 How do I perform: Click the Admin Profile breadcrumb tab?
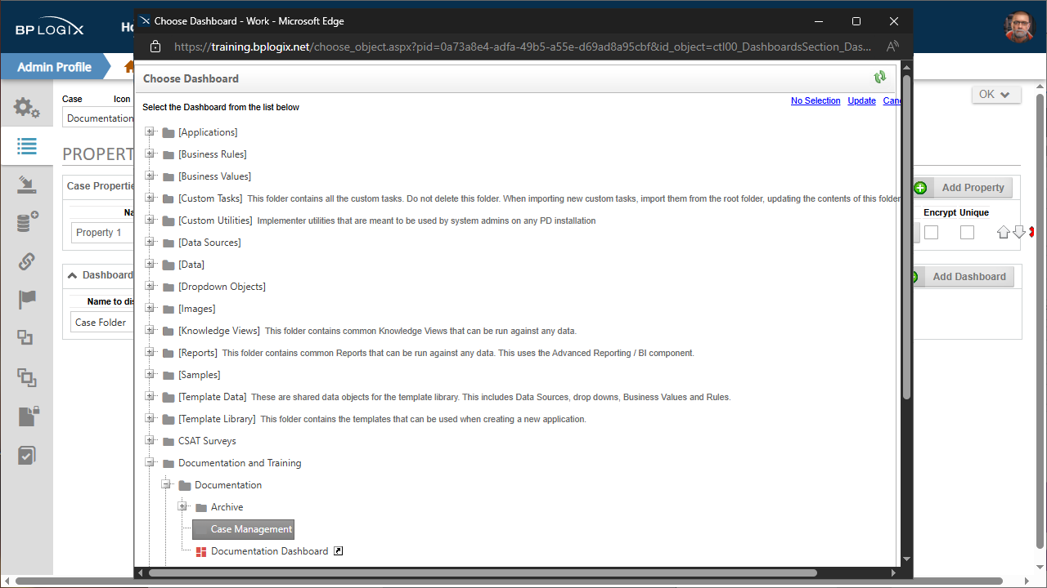point(54,67)
